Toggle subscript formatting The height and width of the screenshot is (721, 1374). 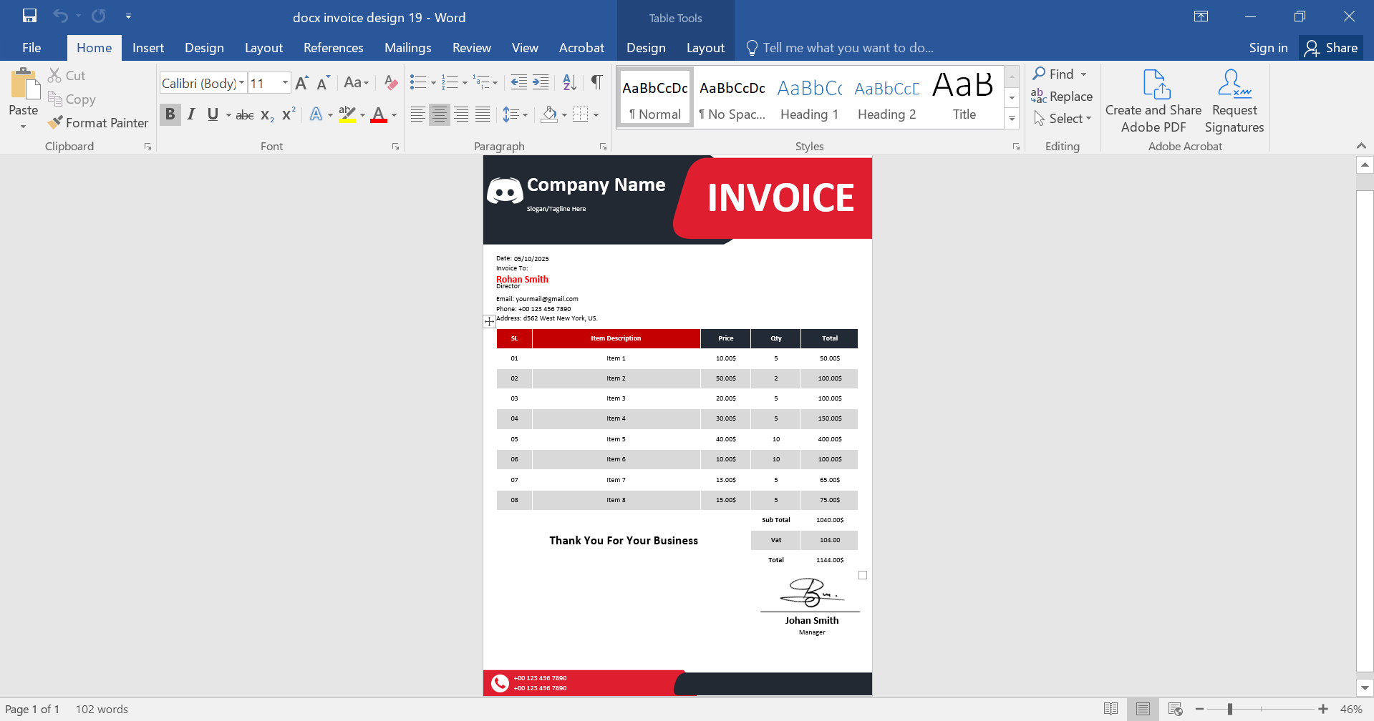[x=266, y=114]
